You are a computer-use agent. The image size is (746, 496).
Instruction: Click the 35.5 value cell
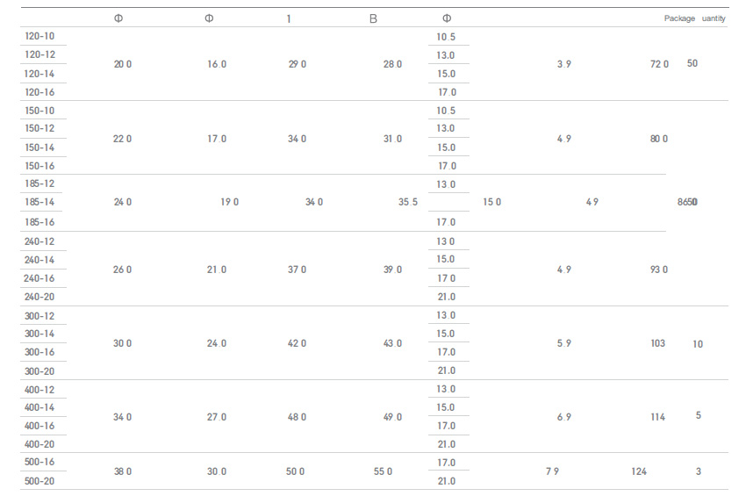408,202
